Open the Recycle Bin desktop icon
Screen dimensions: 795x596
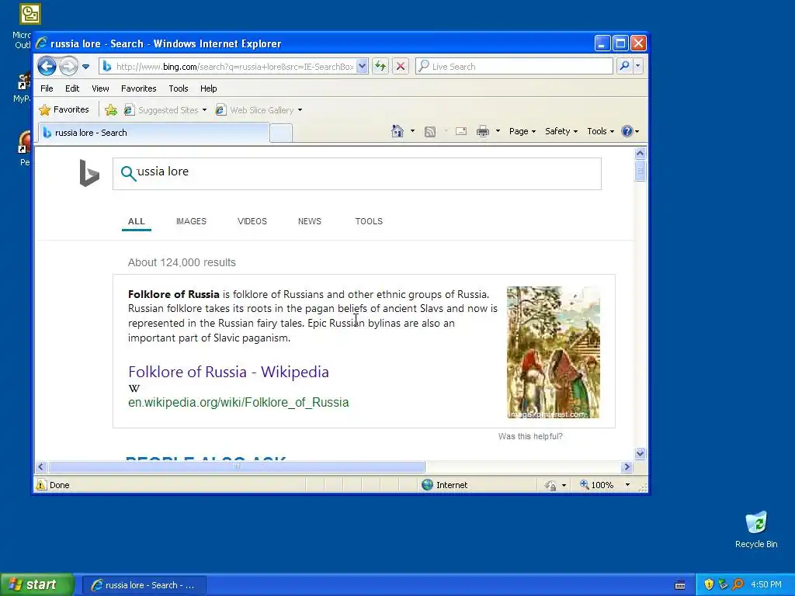[756, 530]
